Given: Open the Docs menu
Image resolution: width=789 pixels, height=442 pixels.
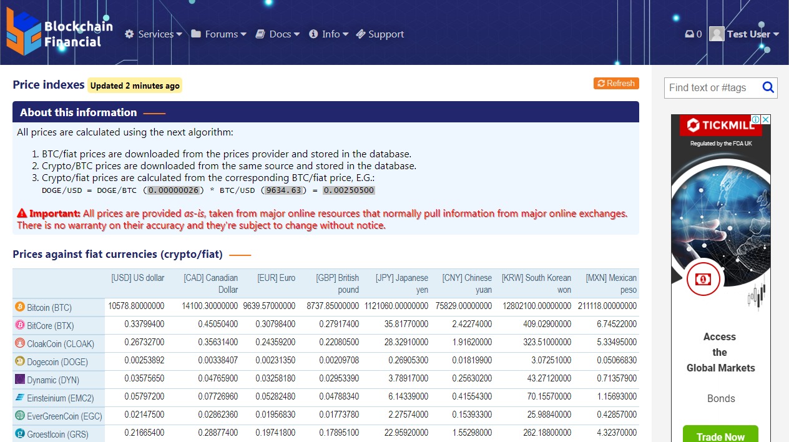Looking at the screenshot, I should pyautogui.click(x=278, y=34).
